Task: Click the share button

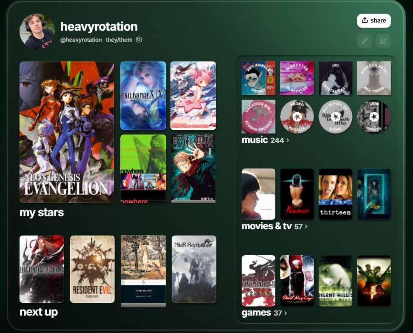Action: [374, 20]
